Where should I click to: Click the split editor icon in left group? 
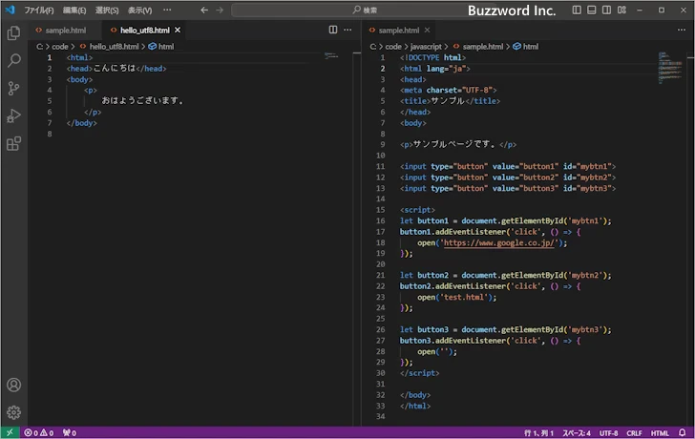[333, 30]
